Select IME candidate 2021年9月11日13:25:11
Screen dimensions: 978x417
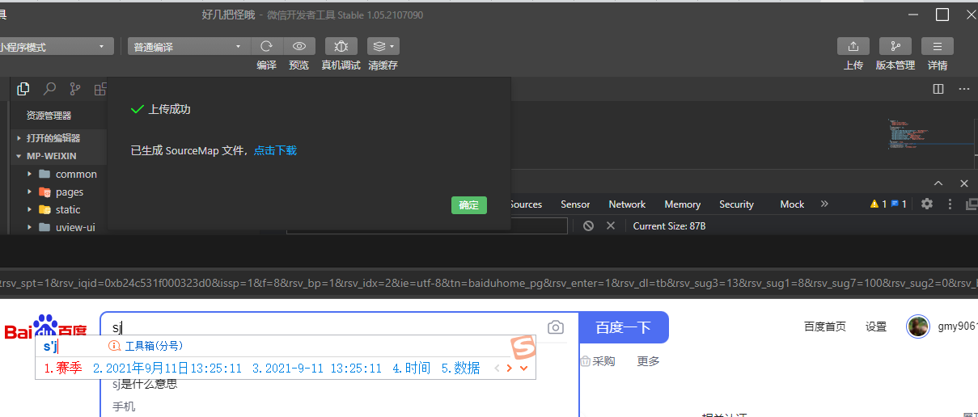coord(167,369)
